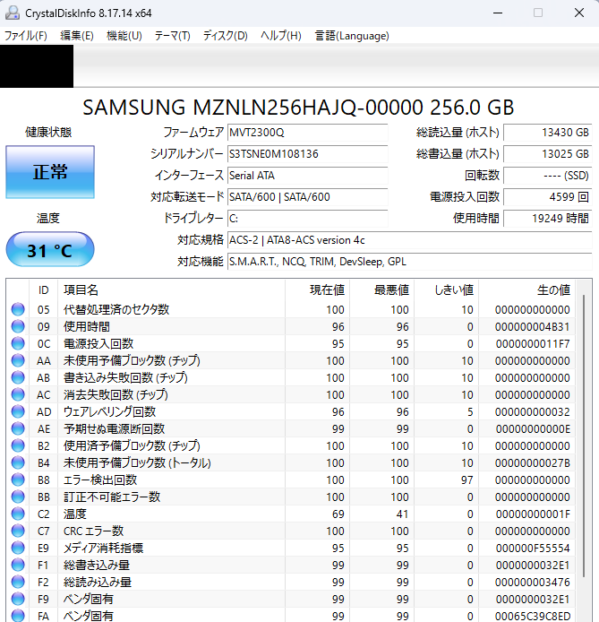The width and height of the screenshot is (599, 622).
Task: Click the serial number field S3TSNE0M108136
Action: (308, 154)
